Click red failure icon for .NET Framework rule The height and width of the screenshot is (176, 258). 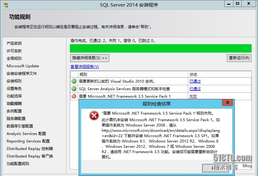point(74,96)
